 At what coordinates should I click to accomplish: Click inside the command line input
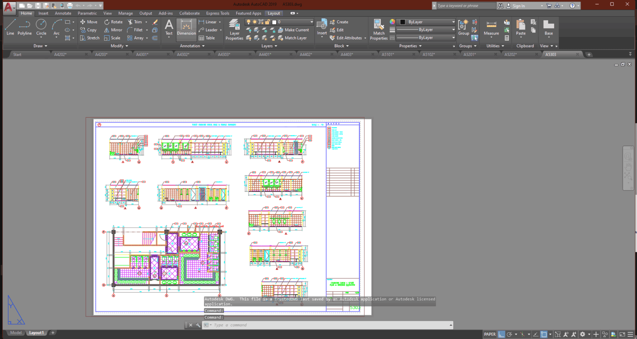[x=290, y=325]
